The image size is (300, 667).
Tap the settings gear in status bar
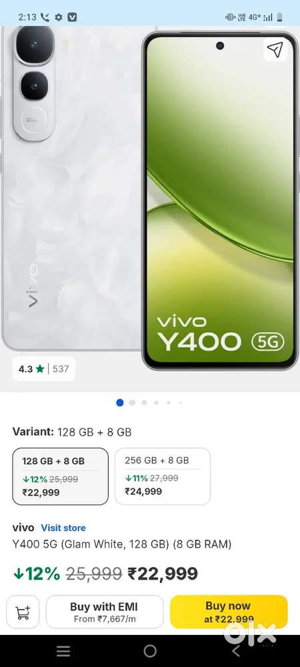pyautogui.click(x=59, y=17)
